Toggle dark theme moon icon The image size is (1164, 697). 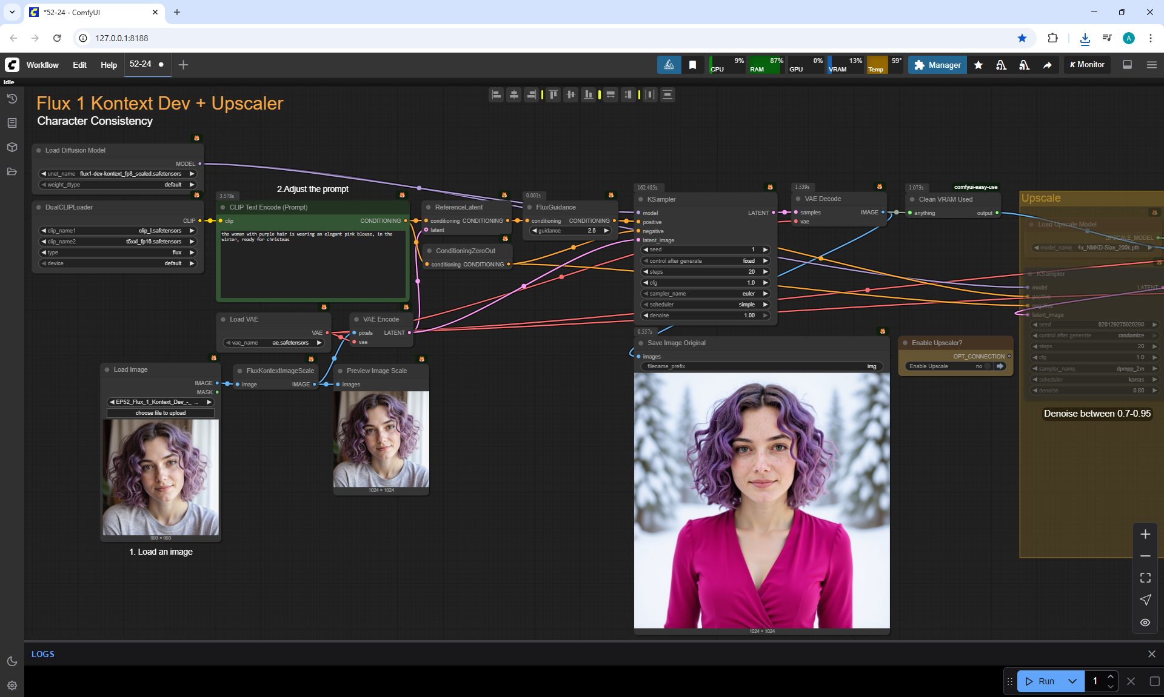coord(12,661)
